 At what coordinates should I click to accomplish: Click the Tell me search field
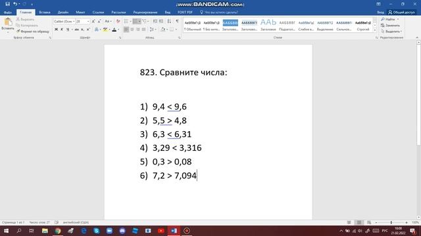[x=219, y=12]
